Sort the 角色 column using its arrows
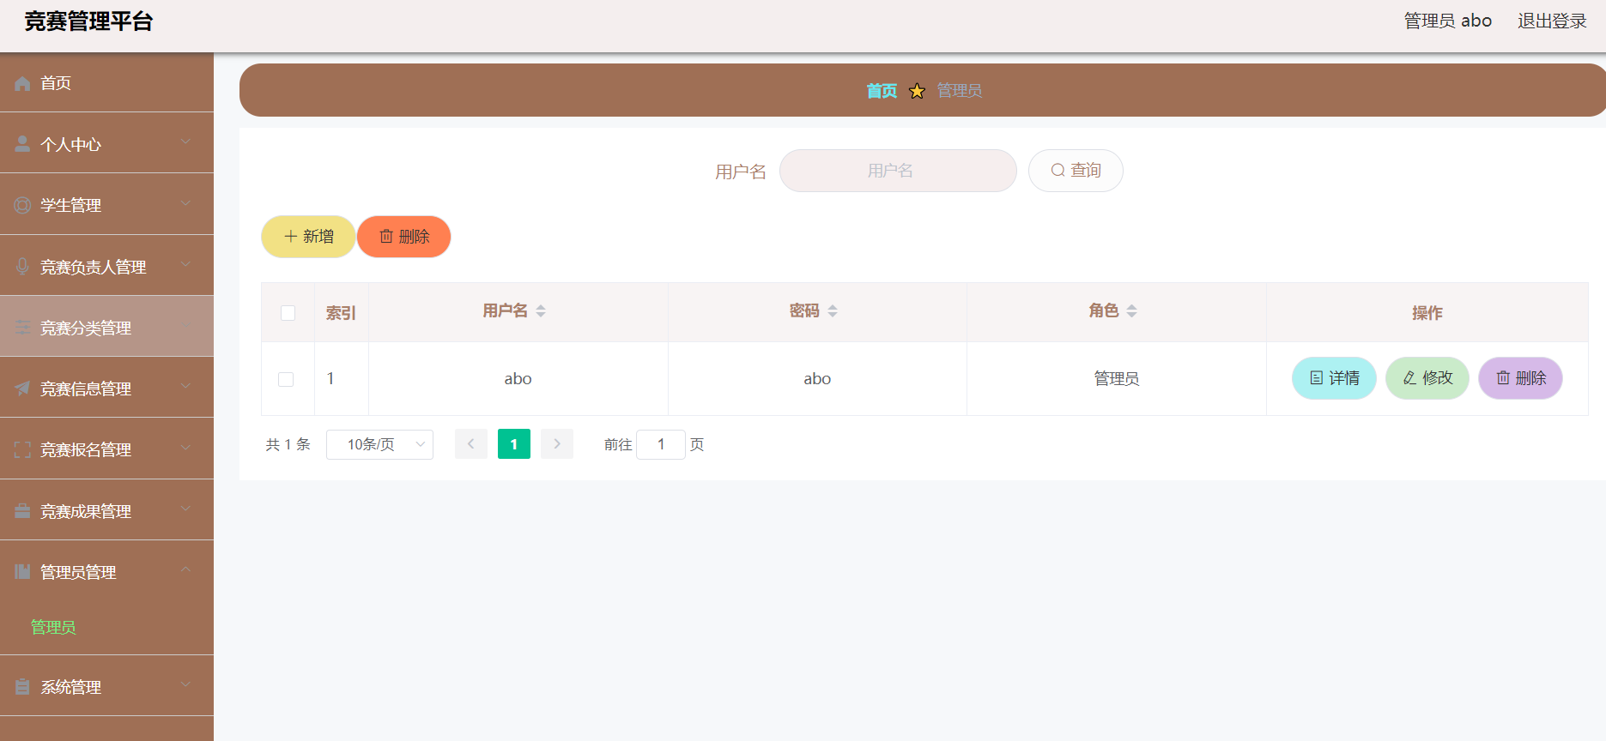 [x=1132, y=311]
